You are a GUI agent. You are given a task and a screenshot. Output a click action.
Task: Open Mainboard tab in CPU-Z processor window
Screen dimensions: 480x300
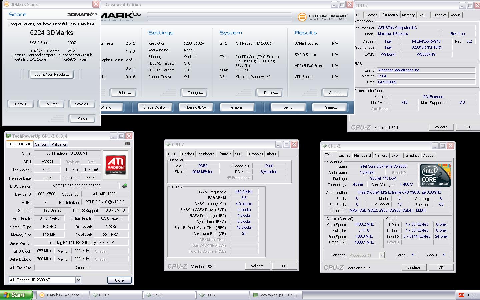pyautogui.click(x=362, y=155)
